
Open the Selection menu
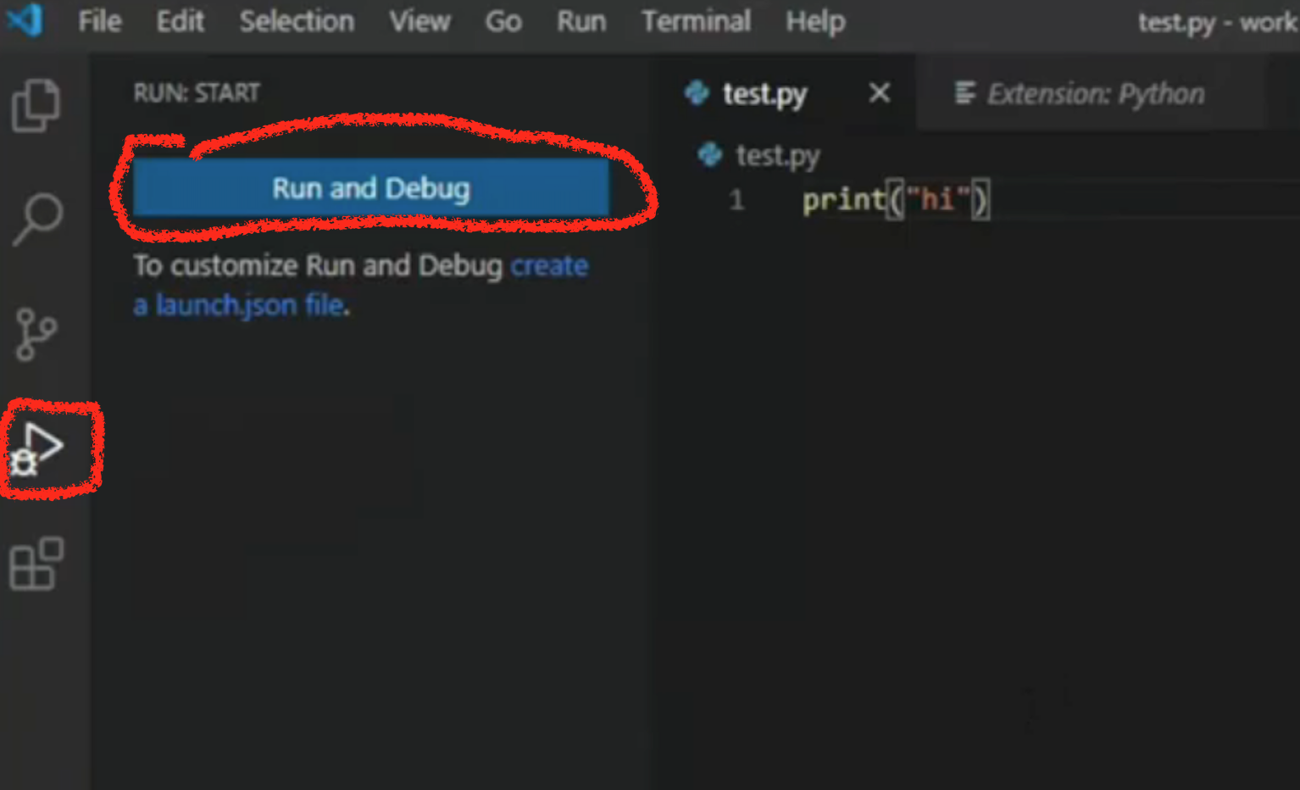[x=296, y=21]
